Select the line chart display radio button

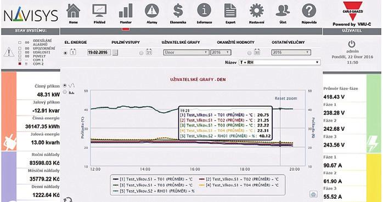tap(65, 85)
